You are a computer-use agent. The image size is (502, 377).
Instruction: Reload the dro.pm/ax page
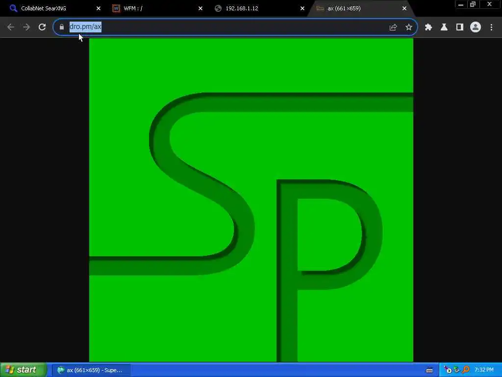coord(42,27)
